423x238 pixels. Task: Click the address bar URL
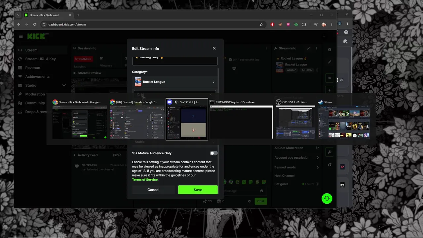(67, 24)
